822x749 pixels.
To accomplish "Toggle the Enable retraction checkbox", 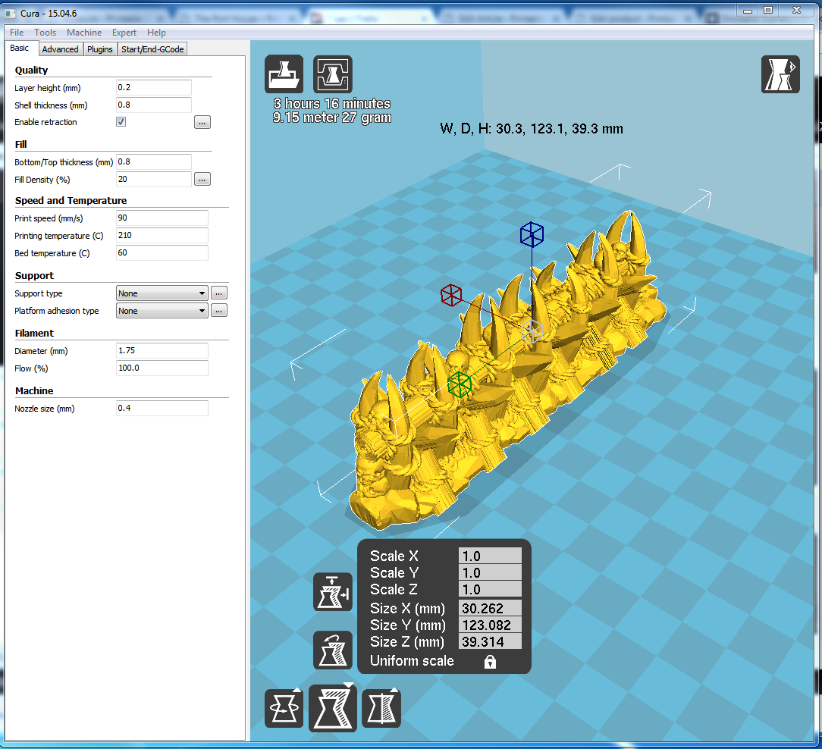I will click(121, 122).
